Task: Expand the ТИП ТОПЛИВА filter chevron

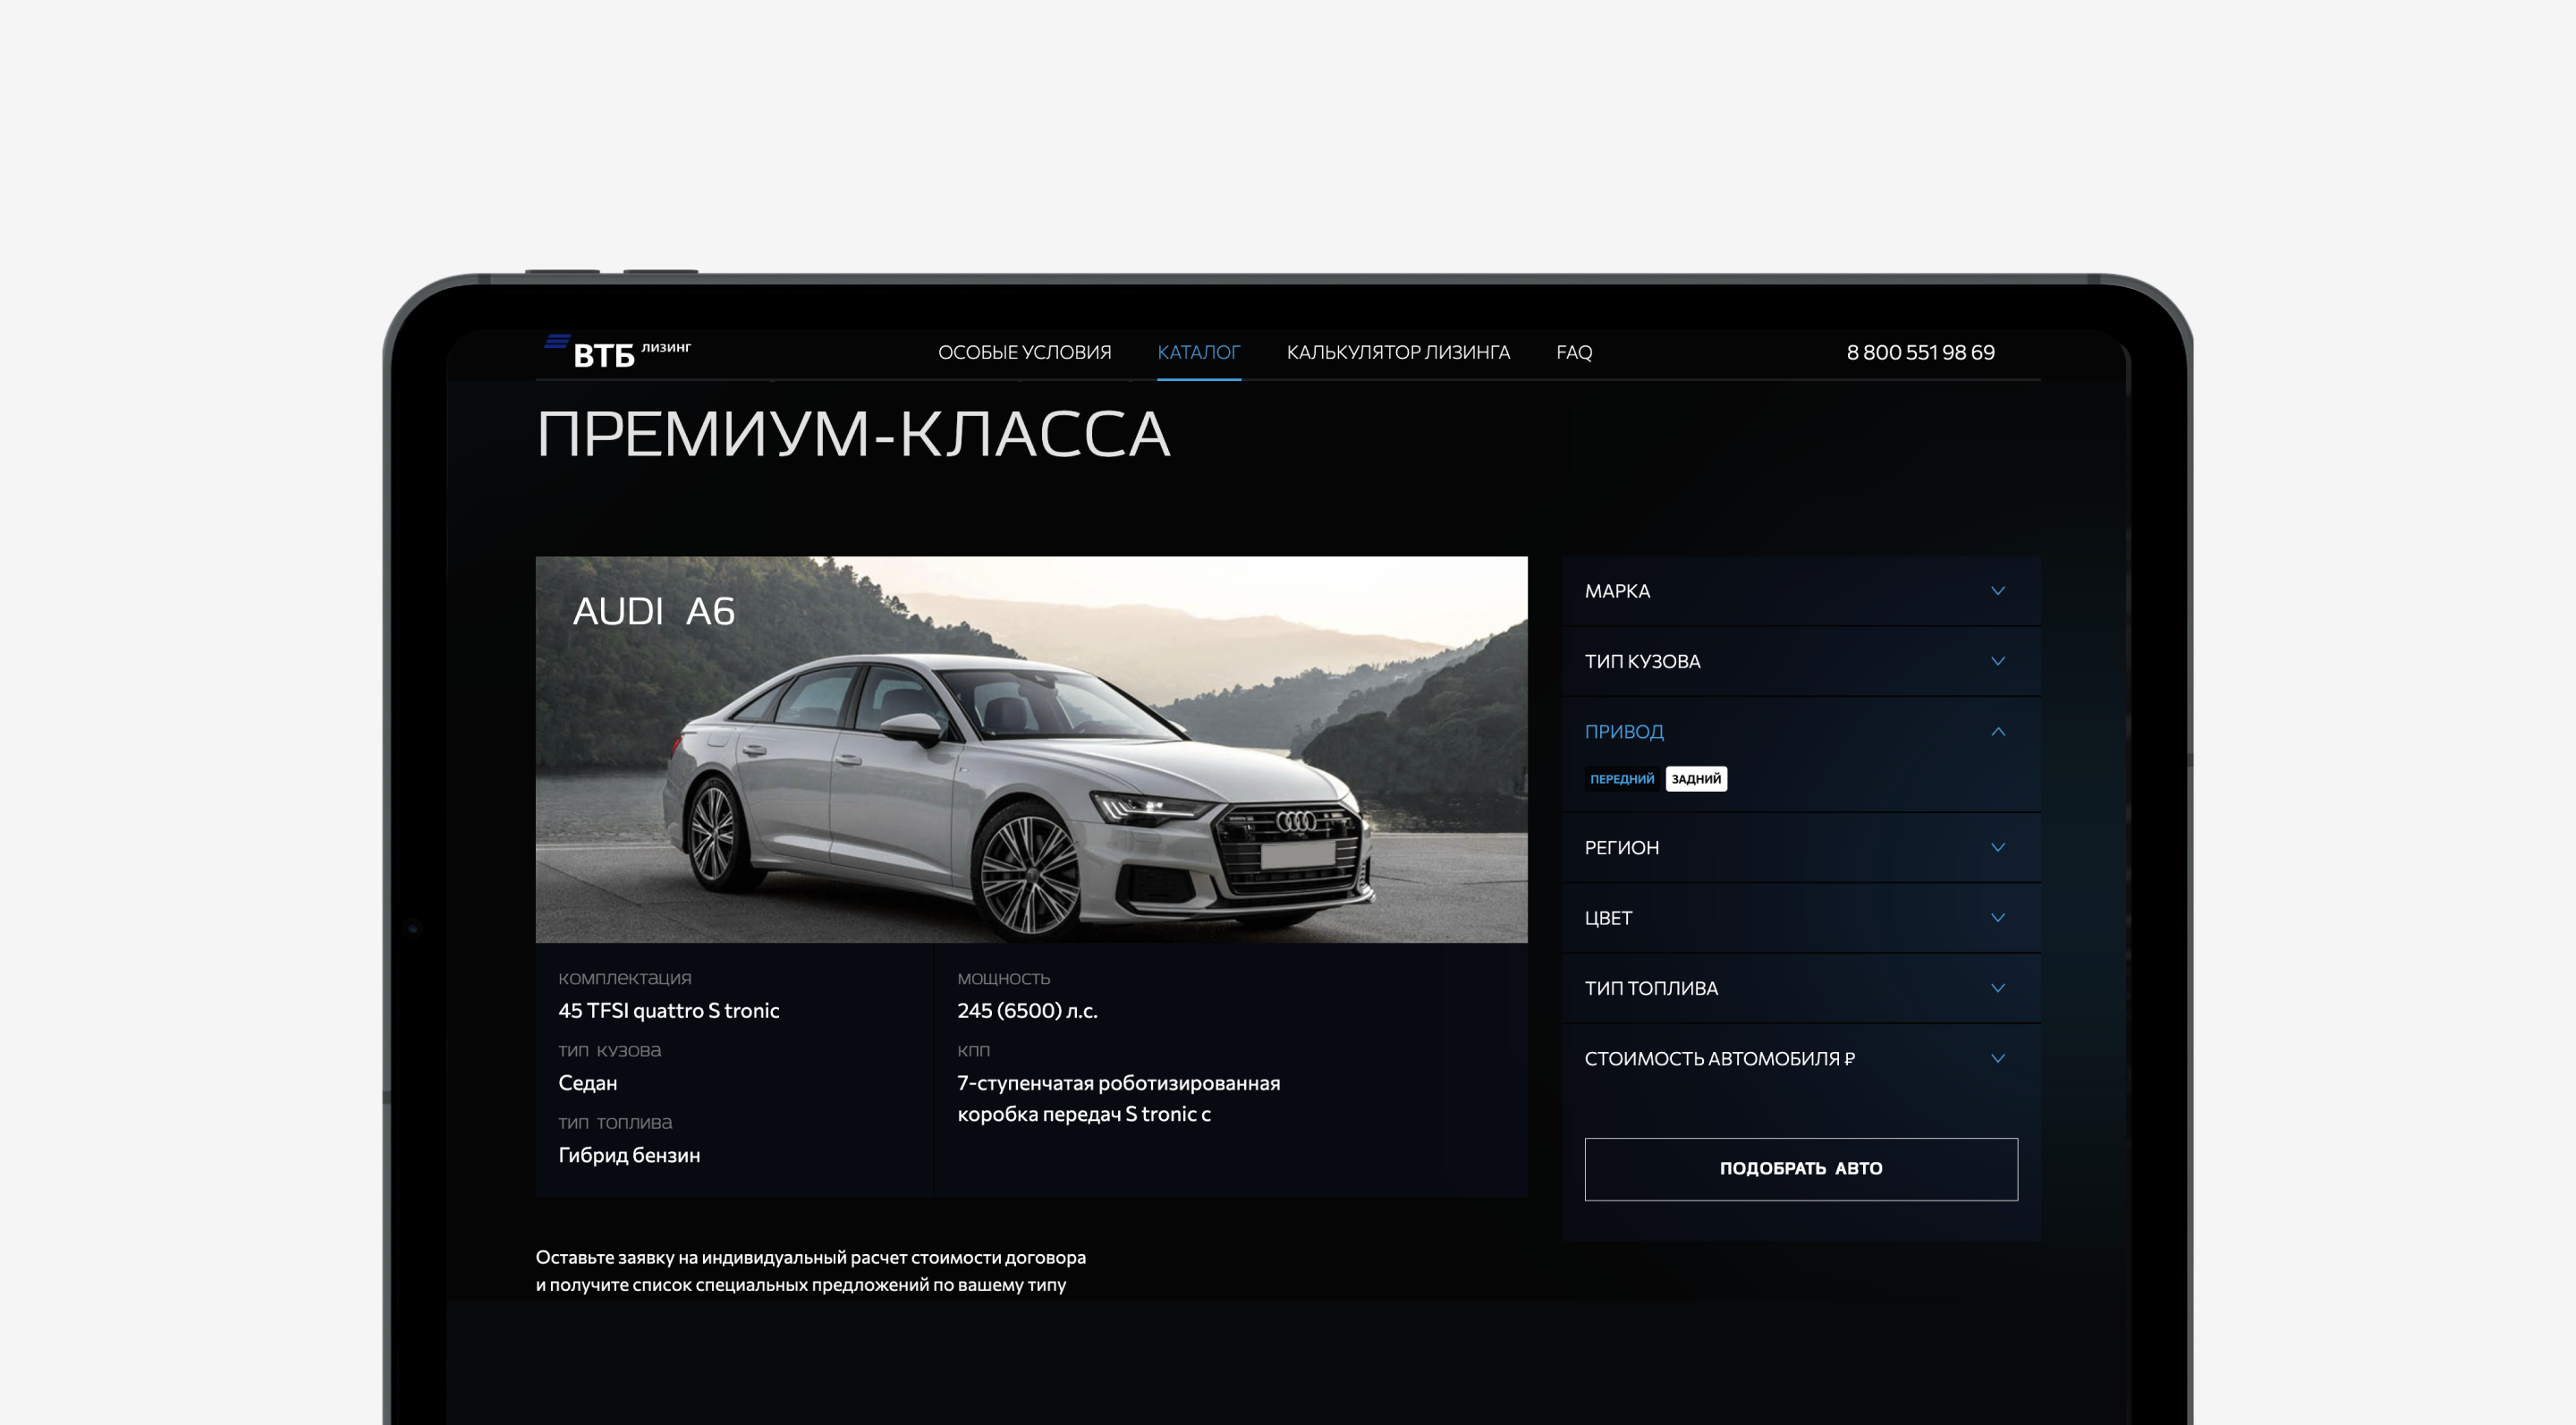Action: (1997, 988)
